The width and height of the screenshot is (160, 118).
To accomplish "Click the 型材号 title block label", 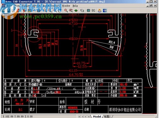I will [x=92, y=102].
